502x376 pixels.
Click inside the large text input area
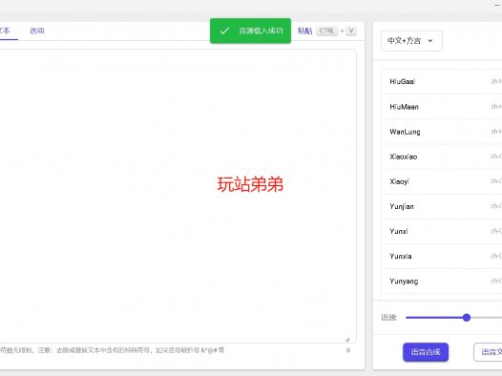[x=178, y=196]
